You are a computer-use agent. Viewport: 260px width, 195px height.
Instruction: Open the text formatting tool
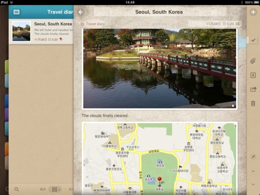(253, 75)
